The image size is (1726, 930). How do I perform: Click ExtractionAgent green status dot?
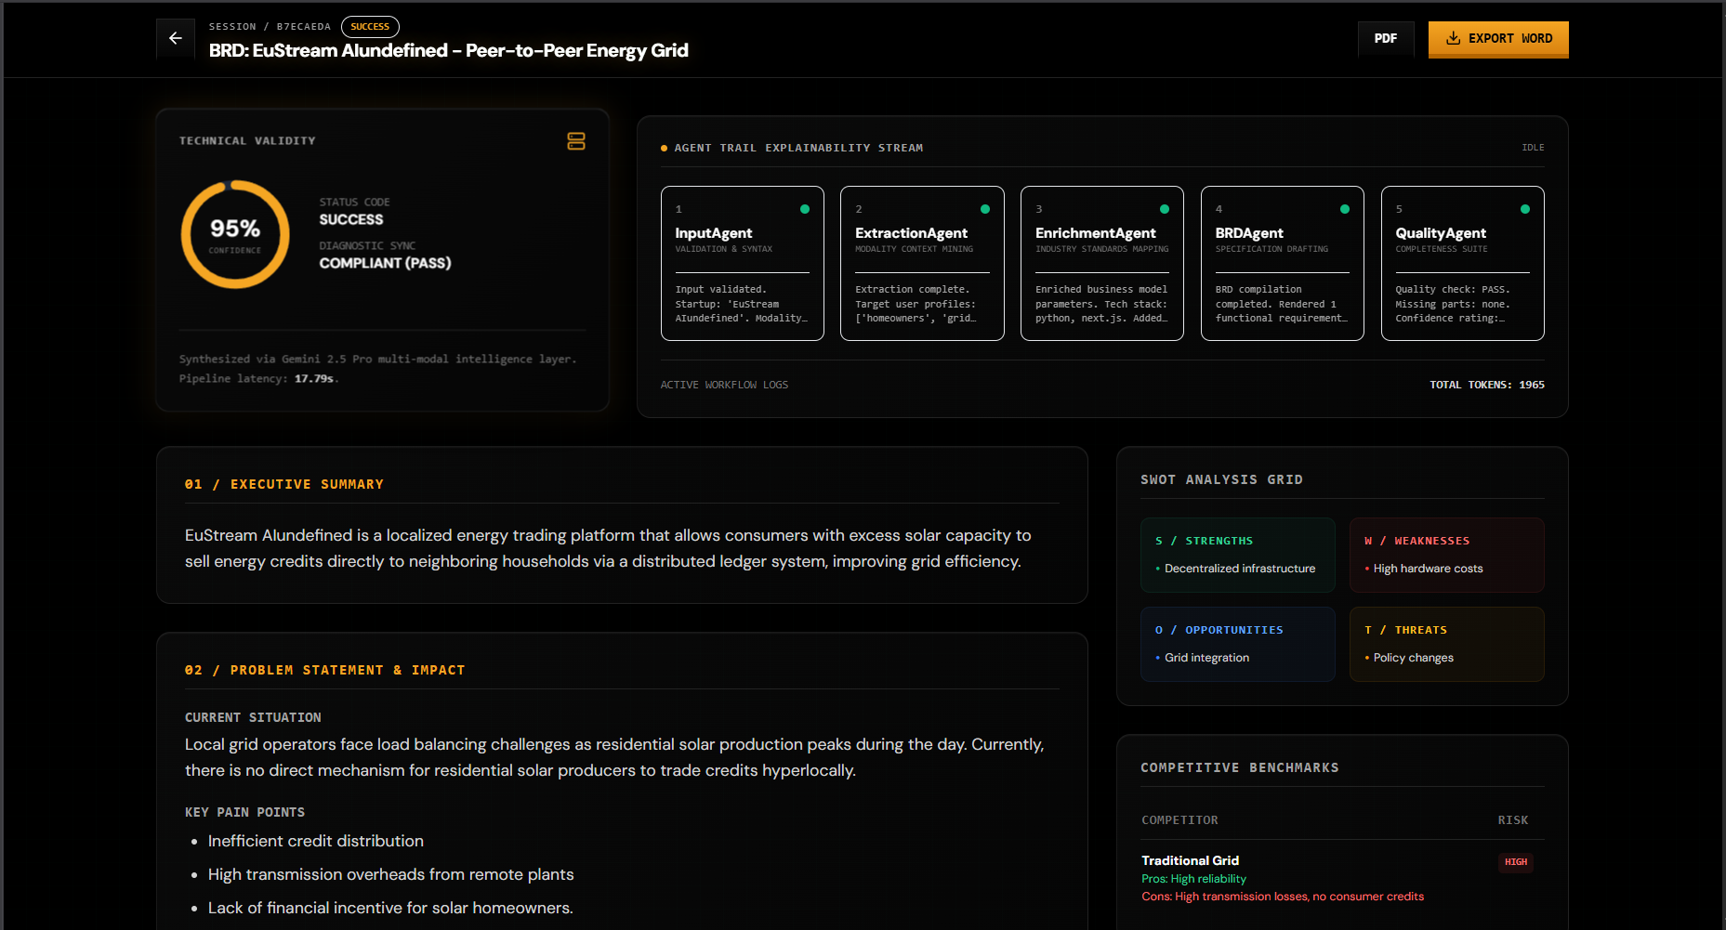click(985, 209)
